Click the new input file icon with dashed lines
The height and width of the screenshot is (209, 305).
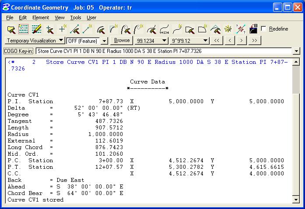click(x=24, y=29)
